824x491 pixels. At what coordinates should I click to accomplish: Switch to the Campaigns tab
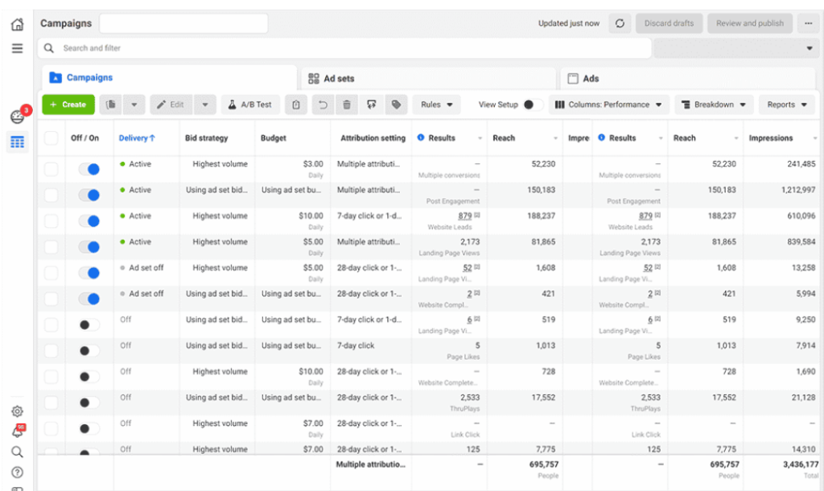[169, 78]
